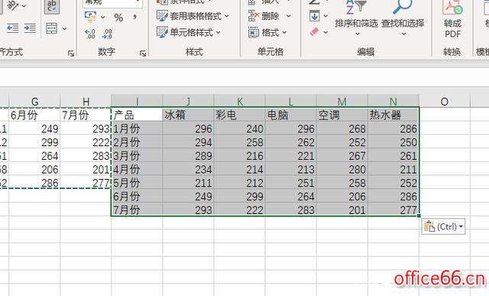Click the fill down arrow icon

pyautogui.click(x=314, y=15)
